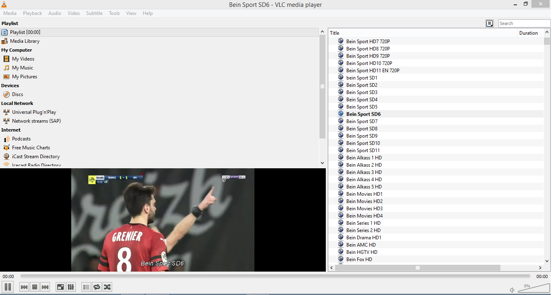This screenshot has width=552, height=295.
Task: Open the Playback menu
Action: pyautogui.click(x=32, y=13)
